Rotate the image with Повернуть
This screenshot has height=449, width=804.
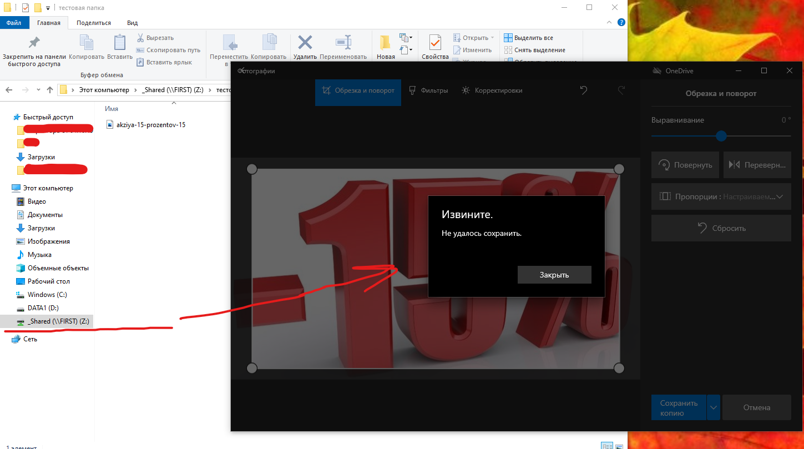coord(685,165)
